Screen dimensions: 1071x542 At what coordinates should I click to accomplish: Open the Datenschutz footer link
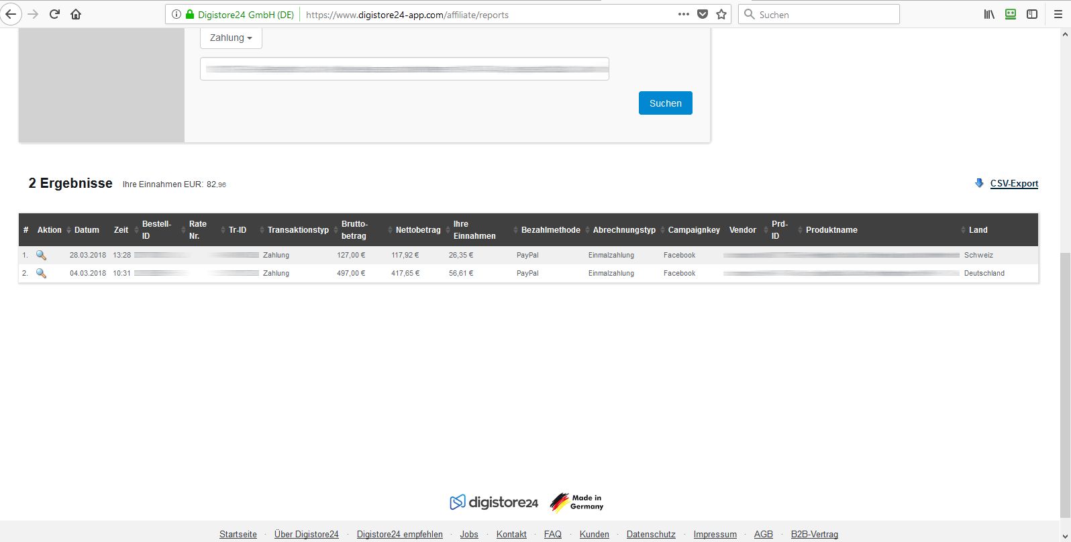tap(651, 535)
